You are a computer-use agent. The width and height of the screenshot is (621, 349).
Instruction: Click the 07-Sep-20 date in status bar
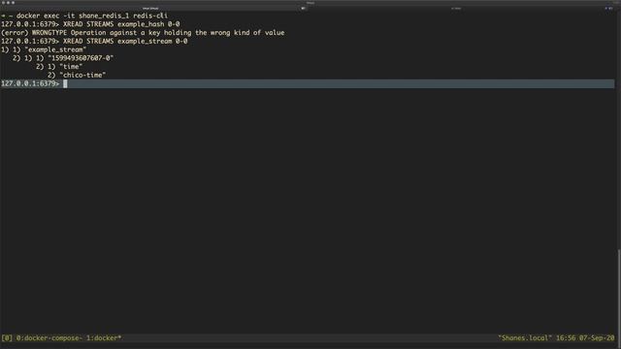[597, 338]
